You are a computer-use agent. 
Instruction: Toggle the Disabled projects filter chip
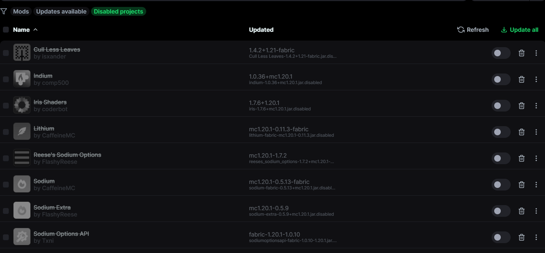point(118,11)
